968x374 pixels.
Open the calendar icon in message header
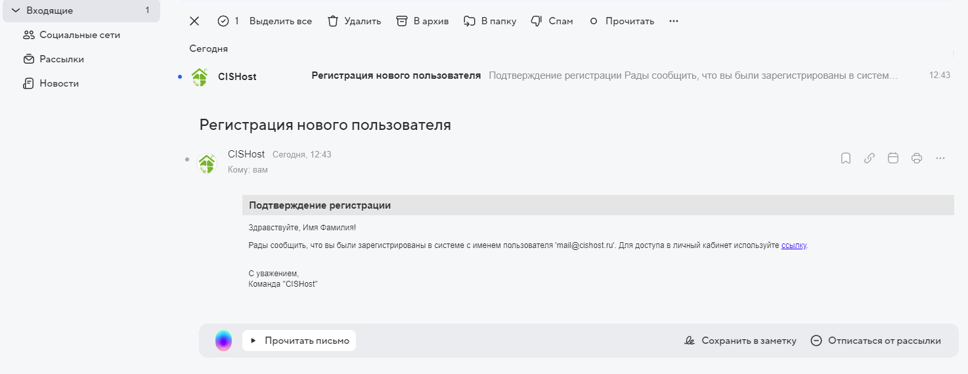point(893,158)
